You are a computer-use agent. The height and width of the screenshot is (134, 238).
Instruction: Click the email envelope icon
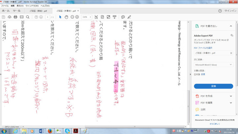click(21, 17)
